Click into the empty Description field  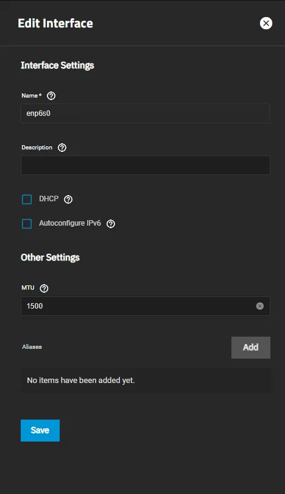(x=146, y=165)
